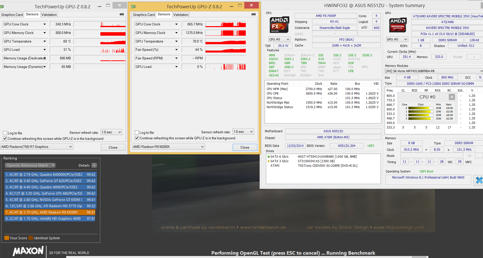Open the Validation tab in the R9 M280X GPU-Z window
The width and height of the screenshot is (483, 258).
click(181, 15)
